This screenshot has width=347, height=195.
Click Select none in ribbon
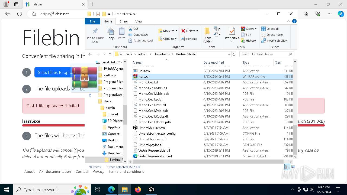(272, 35)
